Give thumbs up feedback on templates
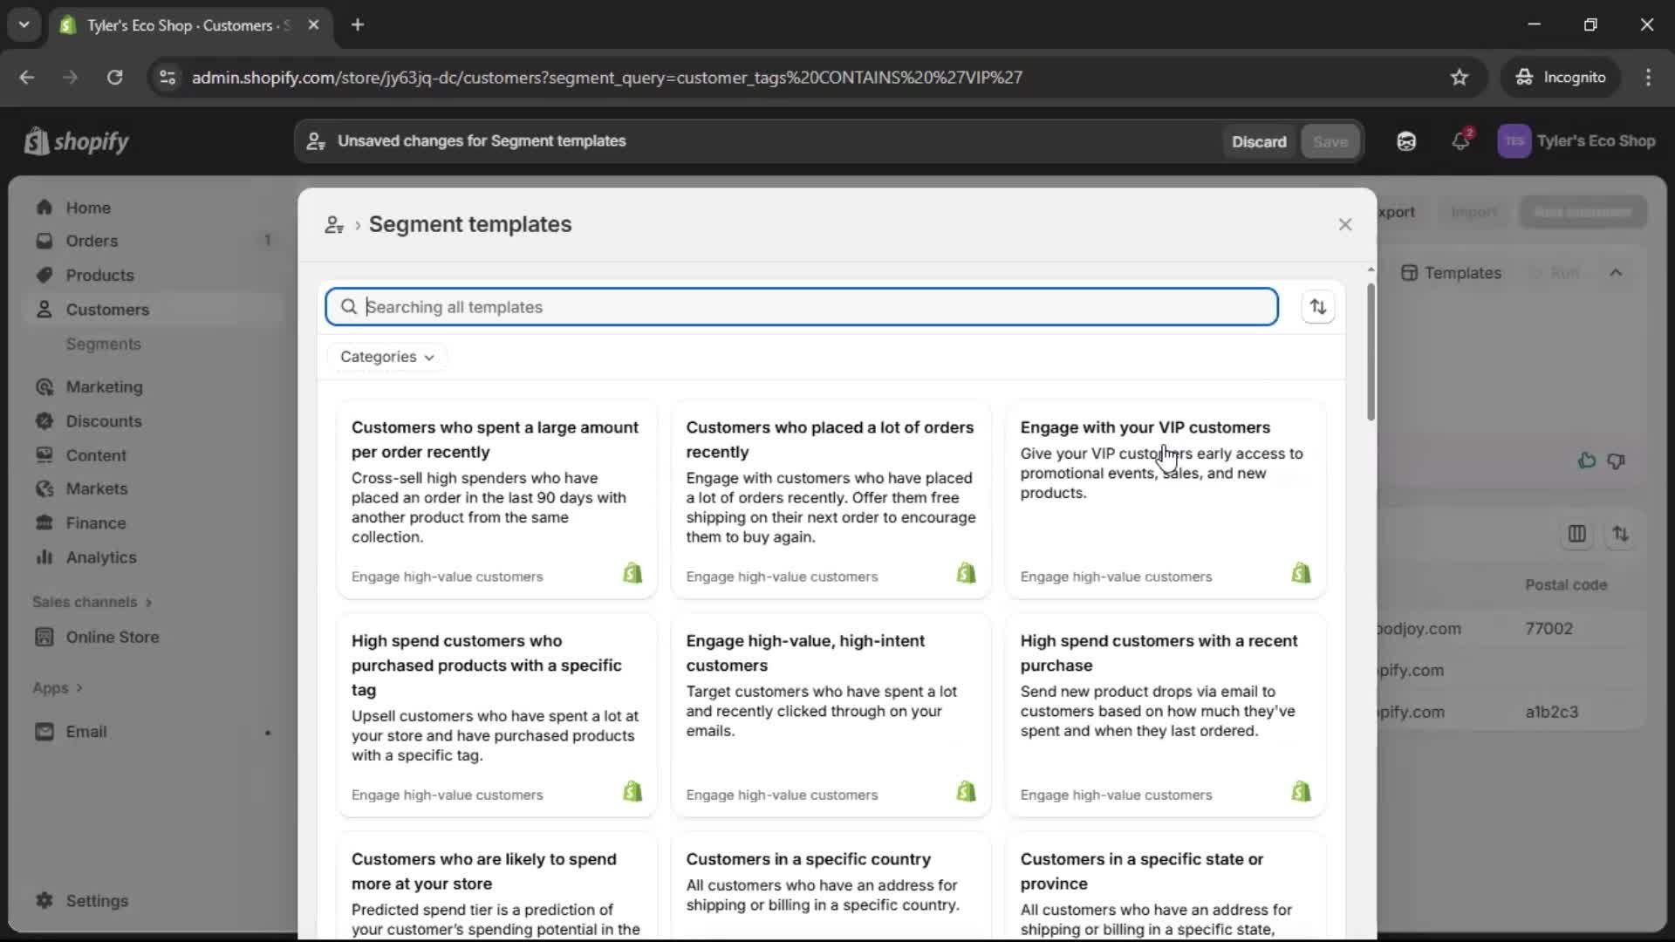The image size is (1675, 942). click(x=1586, y=461)
